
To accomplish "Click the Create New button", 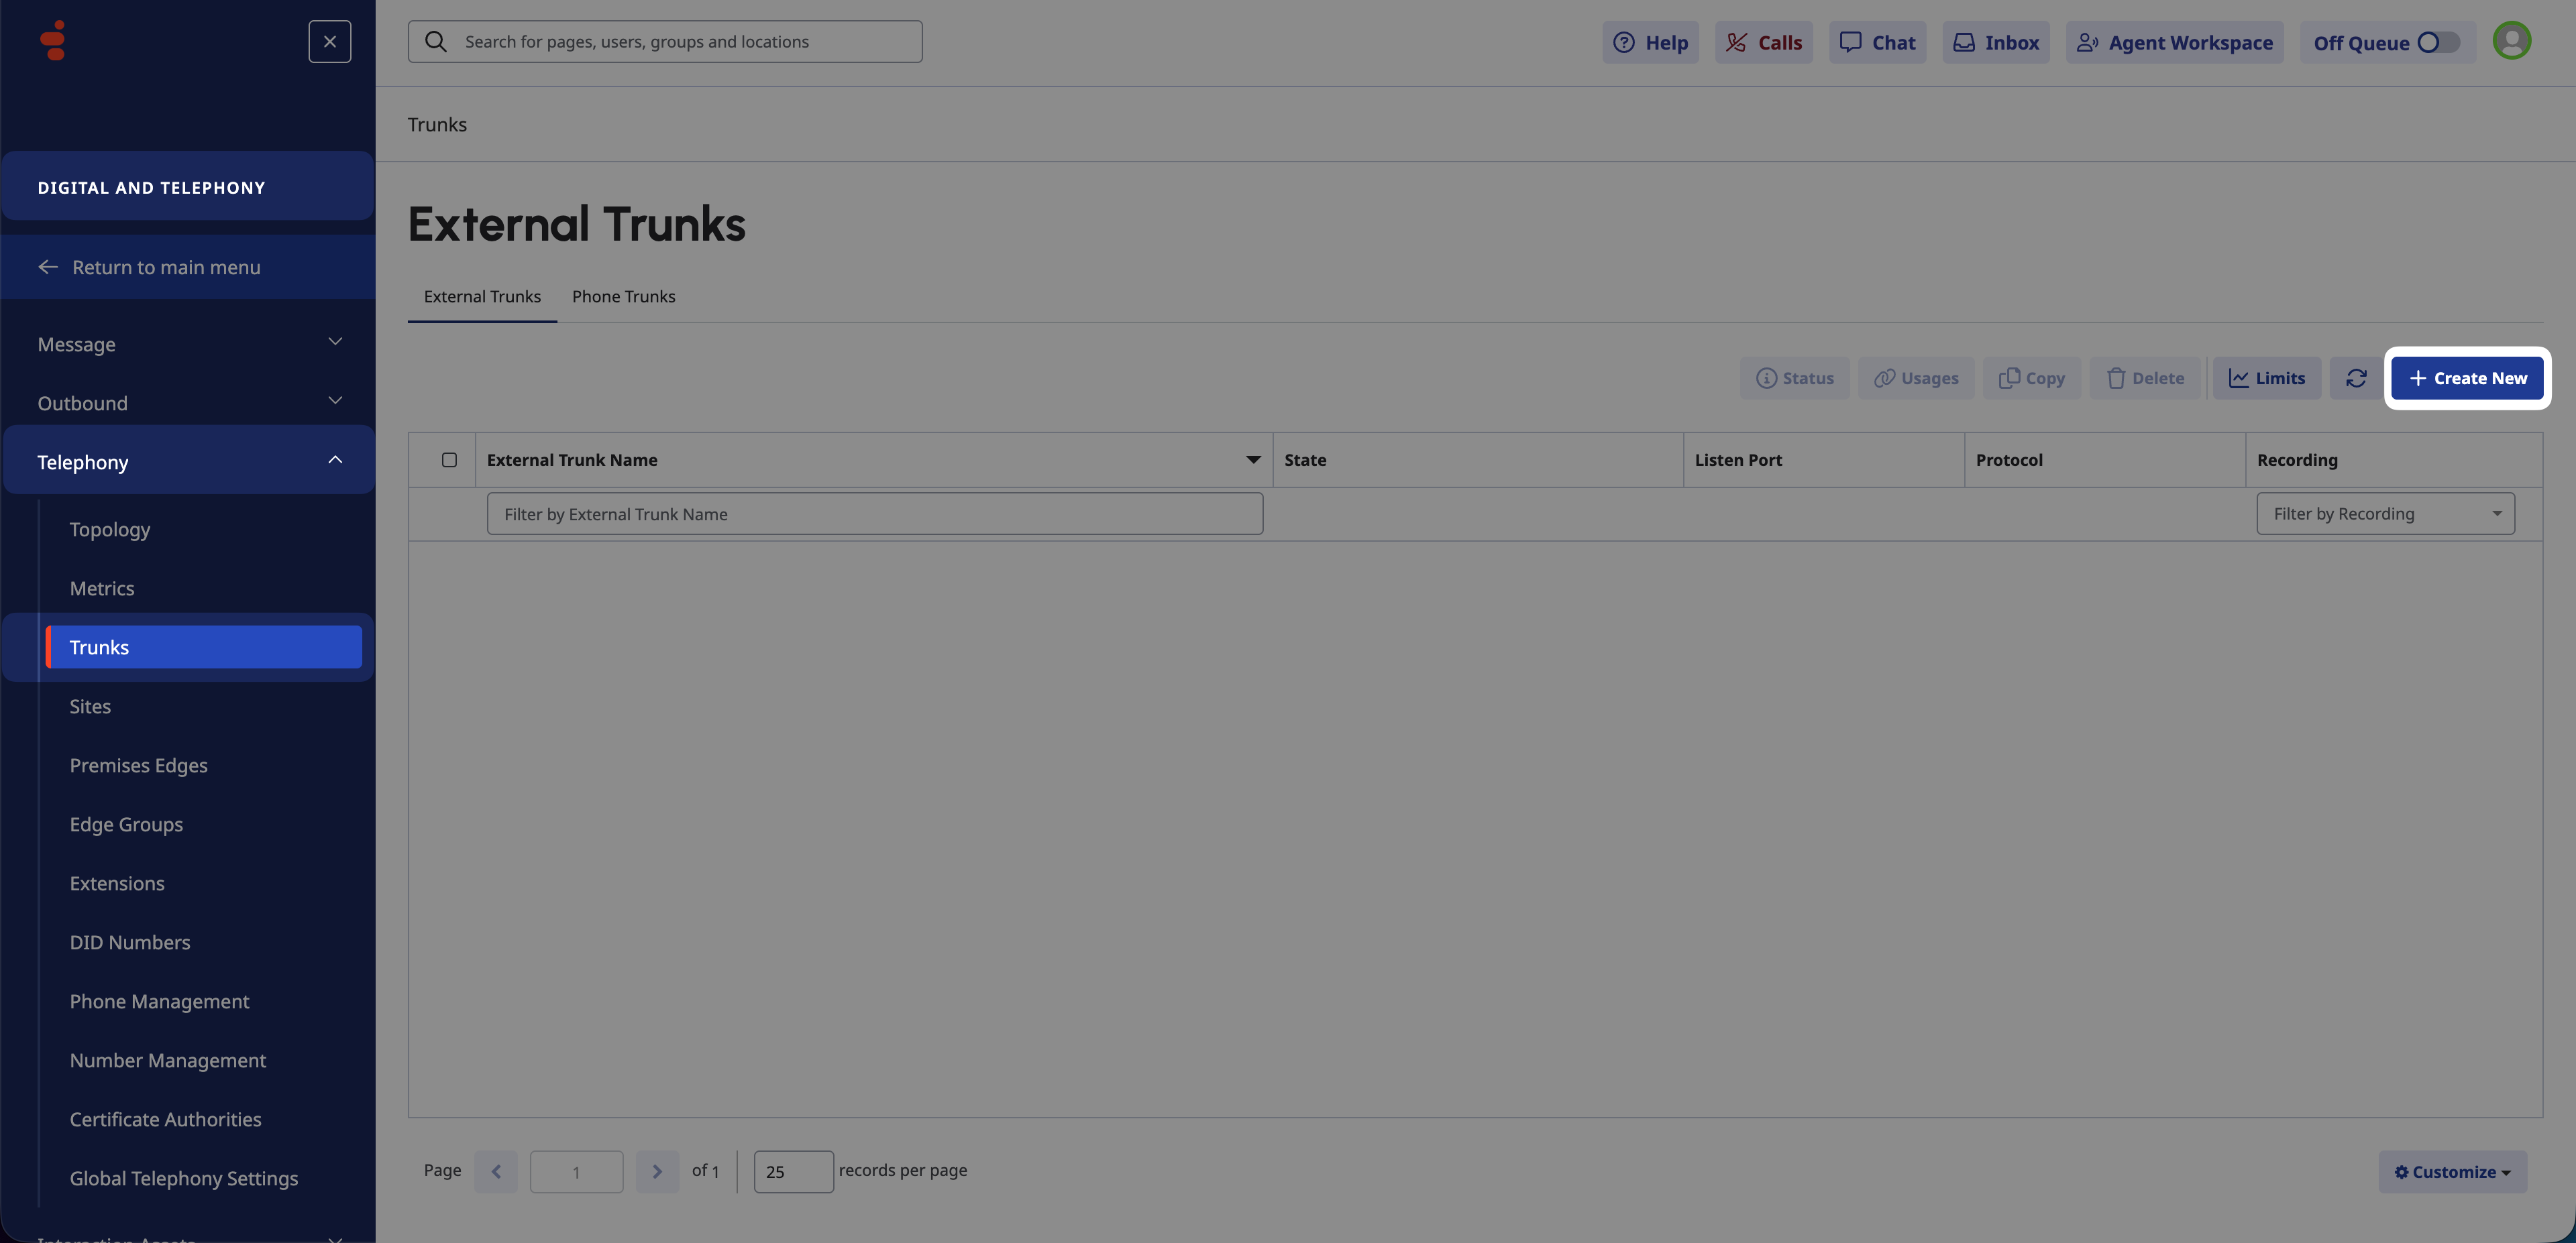I will tap(2467, 379).
